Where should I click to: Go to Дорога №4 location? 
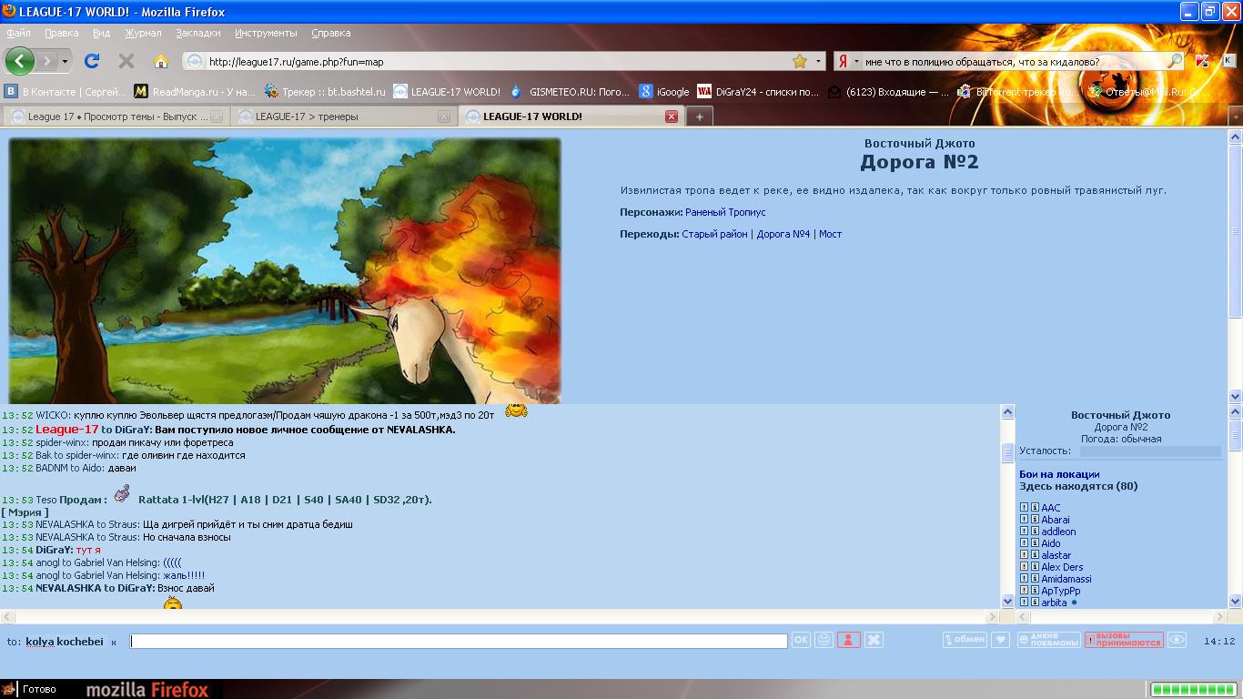point(783,234)
